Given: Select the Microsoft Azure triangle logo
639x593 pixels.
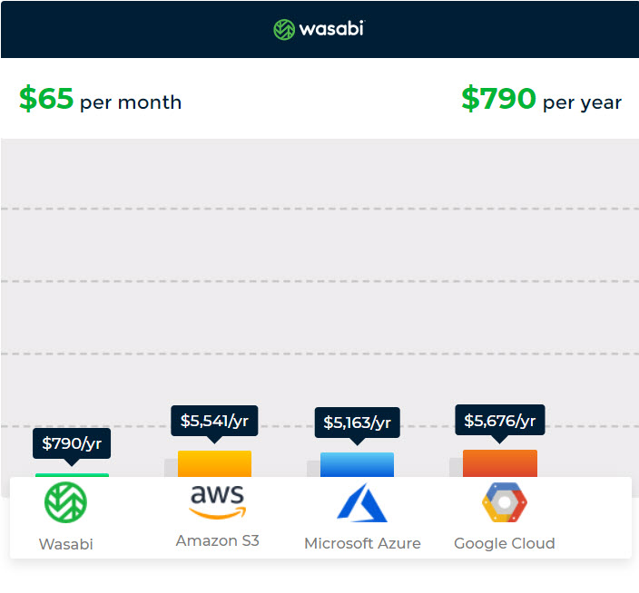Looking at the screenshot, I should pyautogui.click(x=362, y=502).
